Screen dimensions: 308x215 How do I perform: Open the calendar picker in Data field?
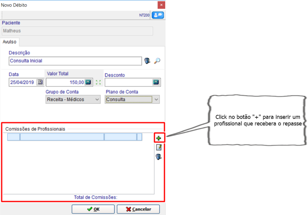[x=40, y=82]
